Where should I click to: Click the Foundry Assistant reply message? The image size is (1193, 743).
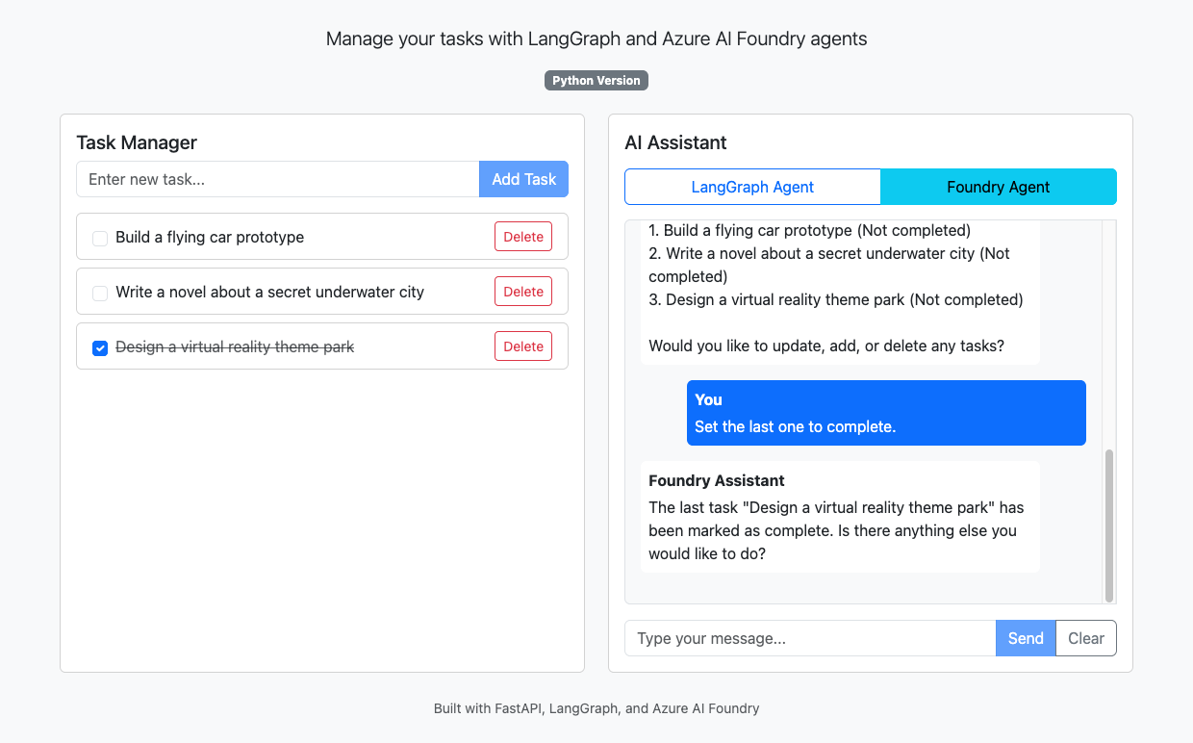coord(839,517)
